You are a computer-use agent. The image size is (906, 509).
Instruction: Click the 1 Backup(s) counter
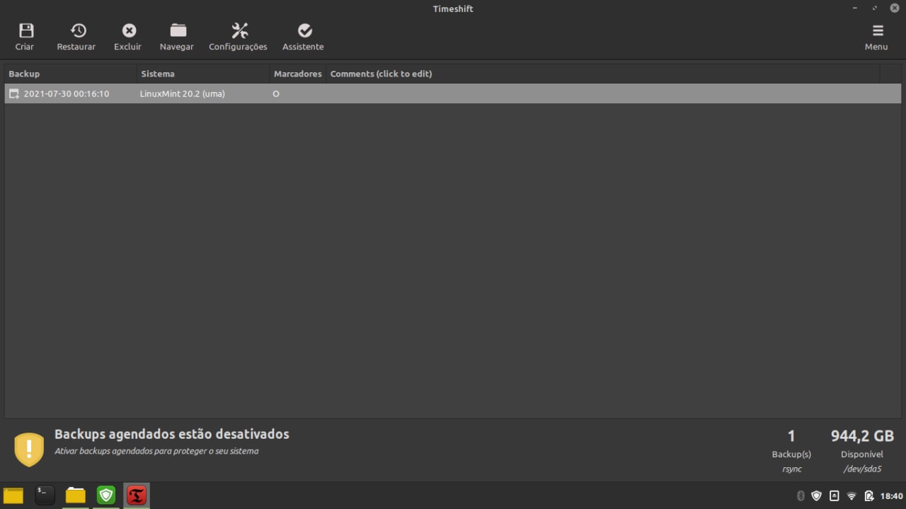coord(791,445)
